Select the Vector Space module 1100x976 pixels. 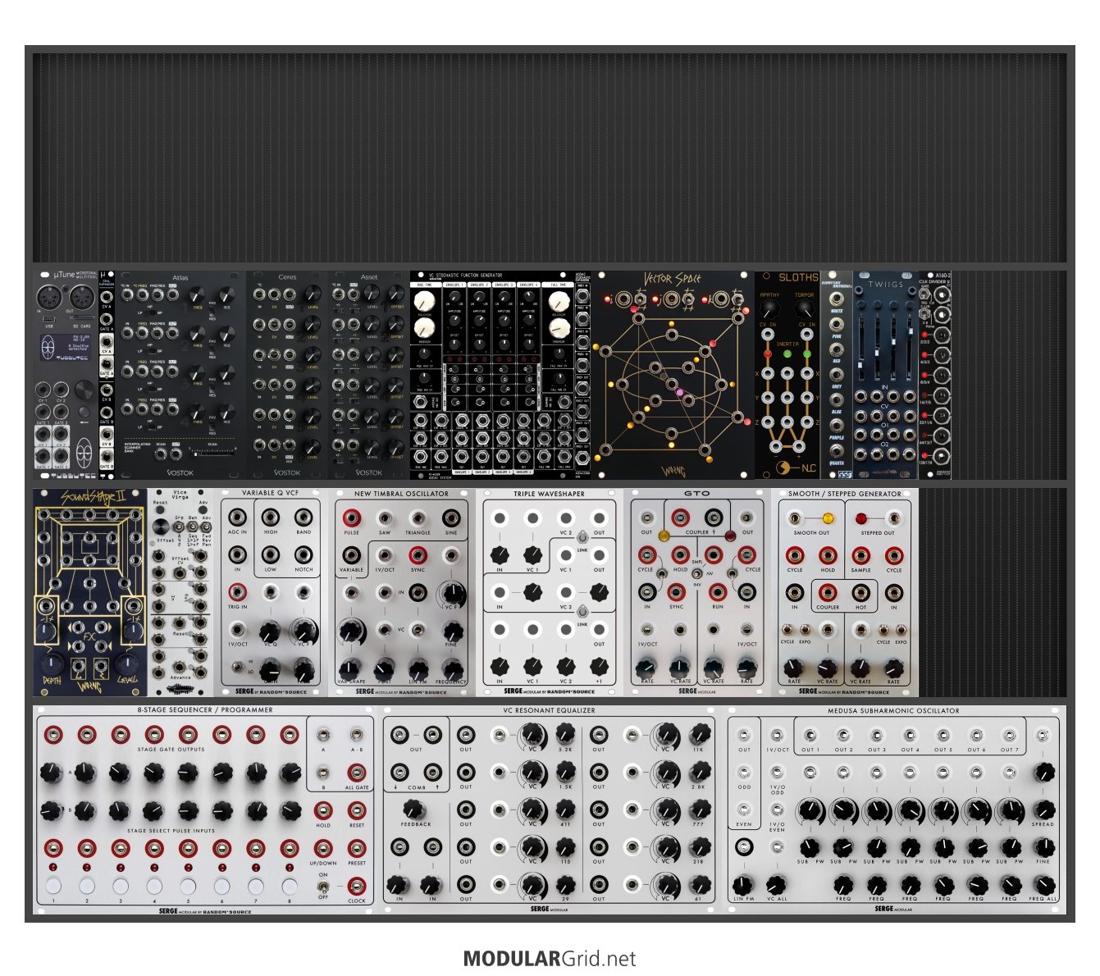point(673,375)
